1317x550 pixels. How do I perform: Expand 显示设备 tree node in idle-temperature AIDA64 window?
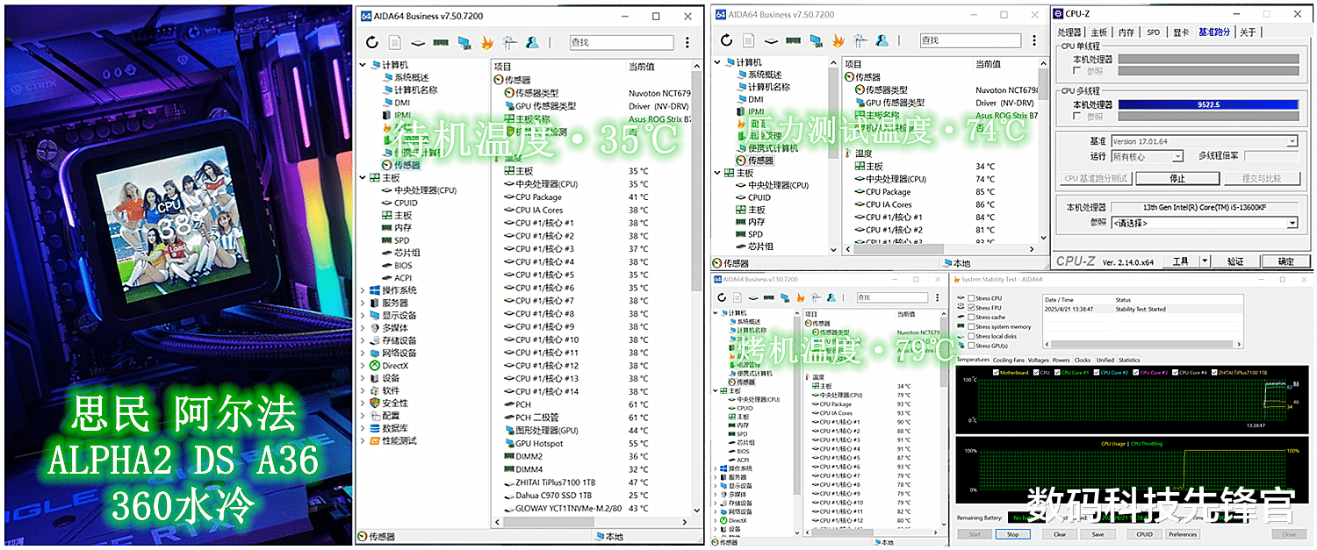(x=363, y=315)
